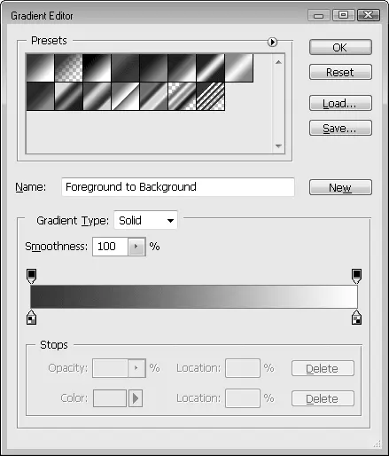Select the second preset in the second row
Screen dimensions: 389x456
click(68, 96)
